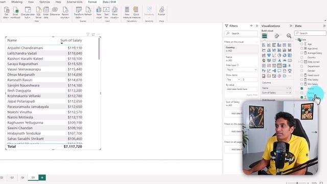
Task: Add a new report page
Action: click(42, 177)
